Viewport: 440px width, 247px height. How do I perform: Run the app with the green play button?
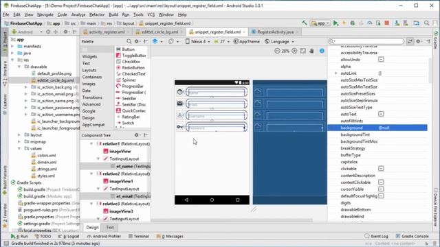[x=335, y=23]
